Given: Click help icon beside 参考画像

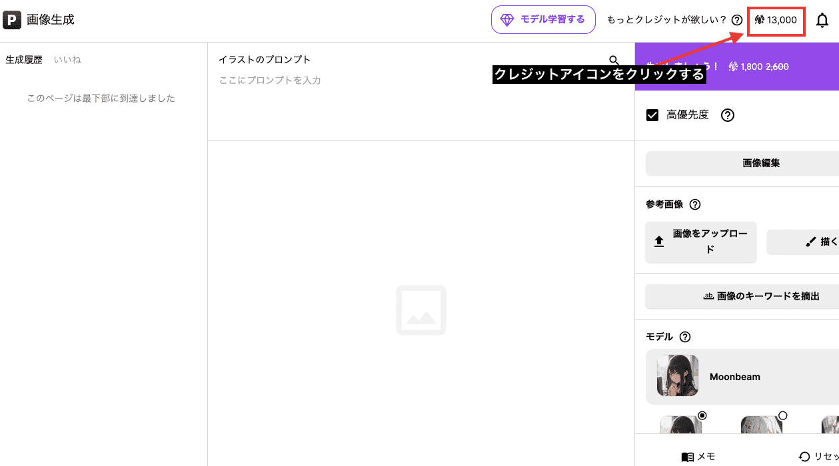Looking at the screenshot, I should point(695,204).
